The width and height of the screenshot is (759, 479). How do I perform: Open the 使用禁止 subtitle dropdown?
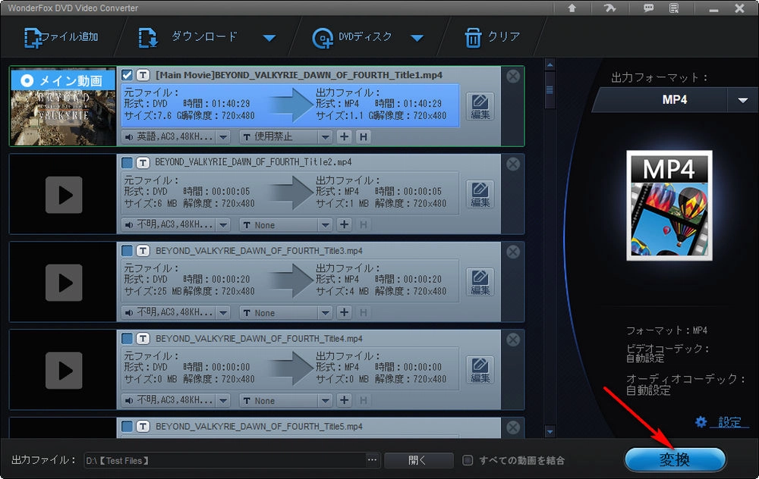[x=285, y=137]
